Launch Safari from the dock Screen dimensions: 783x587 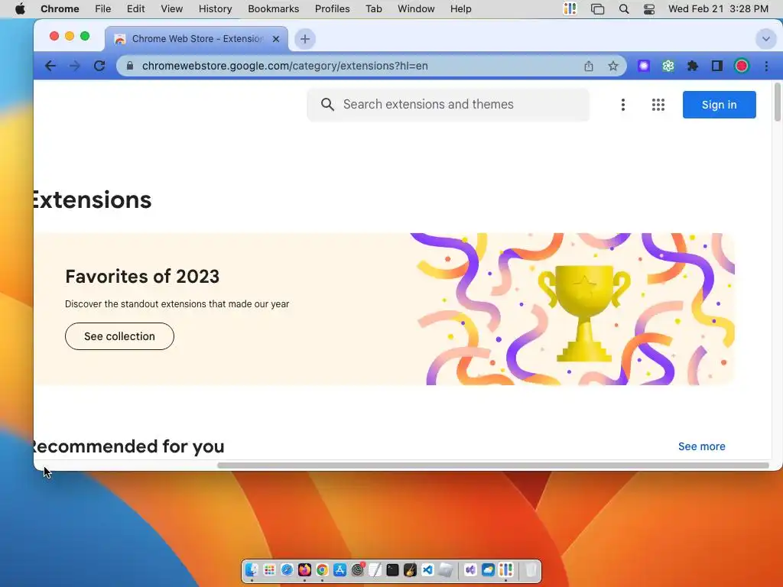click(287, 569)
